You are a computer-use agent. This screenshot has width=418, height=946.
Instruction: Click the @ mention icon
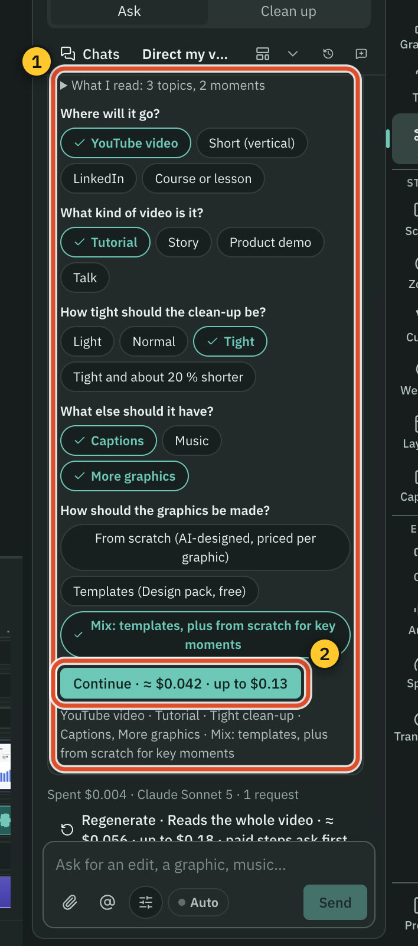(x=107, y=902)
